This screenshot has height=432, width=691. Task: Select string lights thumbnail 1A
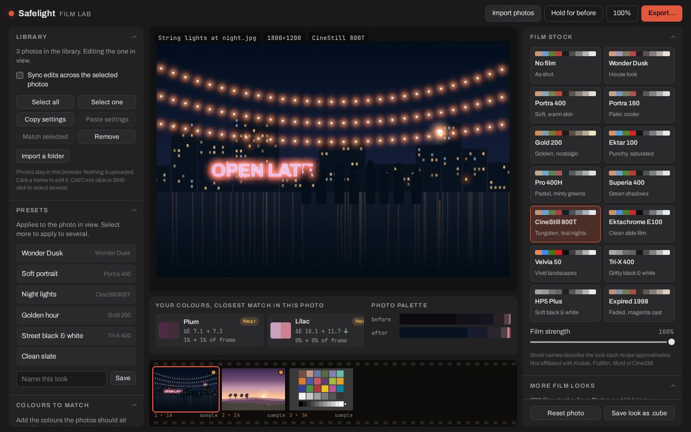[186, 389]
